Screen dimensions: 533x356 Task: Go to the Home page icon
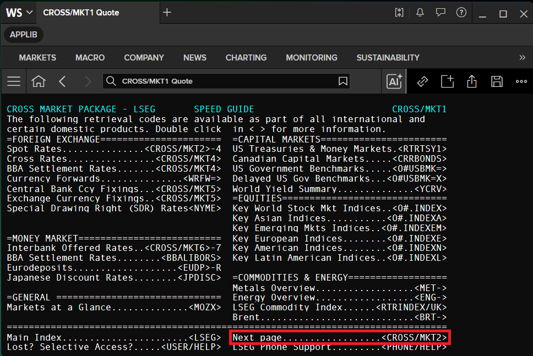pyautogui.click(x=39, y=81)
